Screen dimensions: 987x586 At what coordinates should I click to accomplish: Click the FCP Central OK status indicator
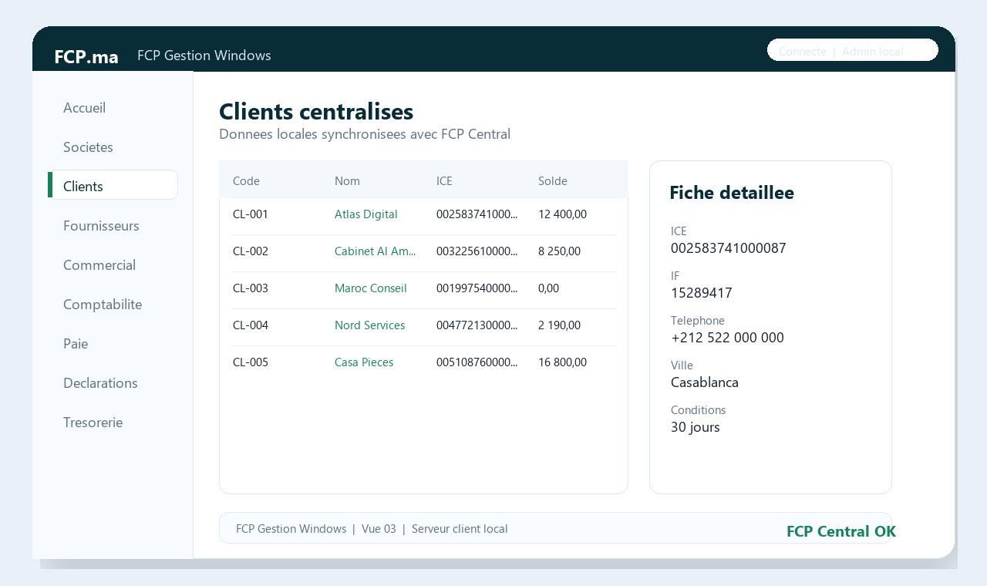click(841, 531)
